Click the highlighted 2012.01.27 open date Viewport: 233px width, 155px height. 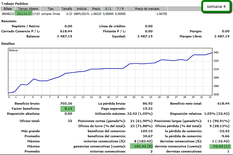click(24, 14)
